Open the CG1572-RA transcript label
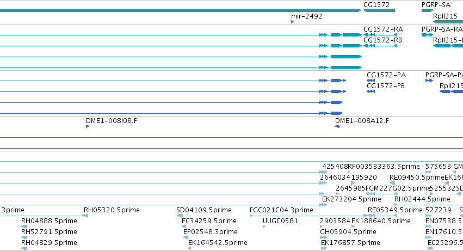The height and width of the screenshot is (251, 463). click(x=383, y=29)
